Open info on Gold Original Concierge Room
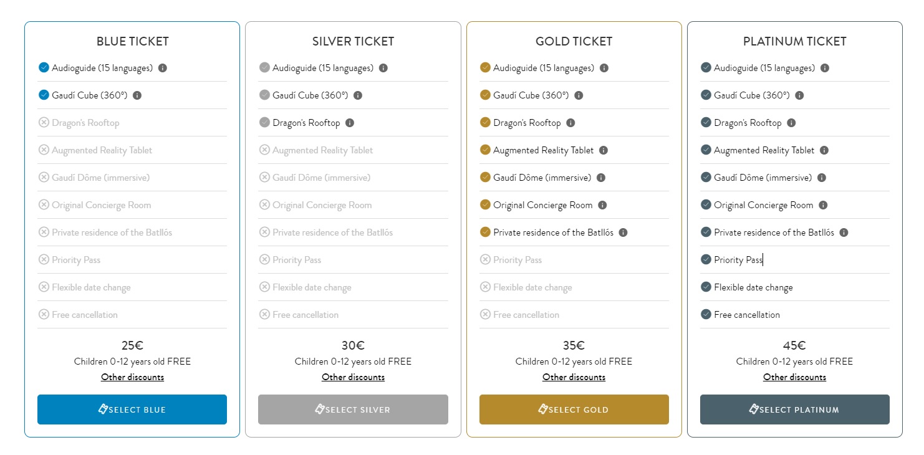This screenshot has width=924, height=455. point(602,205)
